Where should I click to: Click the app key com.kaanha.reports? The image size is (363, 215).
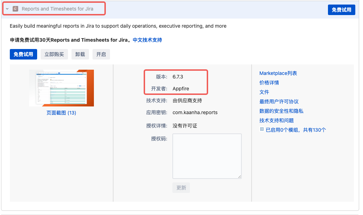[195, 112]
